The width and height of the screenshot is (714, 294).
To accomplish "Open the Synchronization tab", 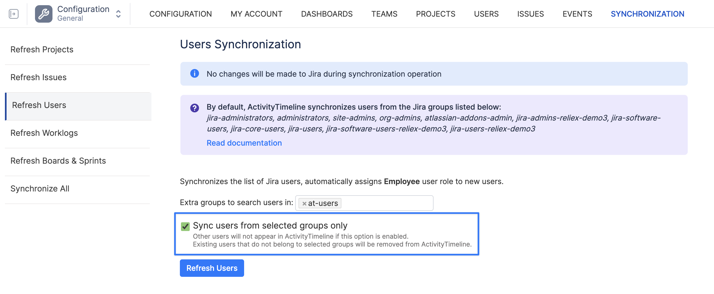I will click(647, 14).
